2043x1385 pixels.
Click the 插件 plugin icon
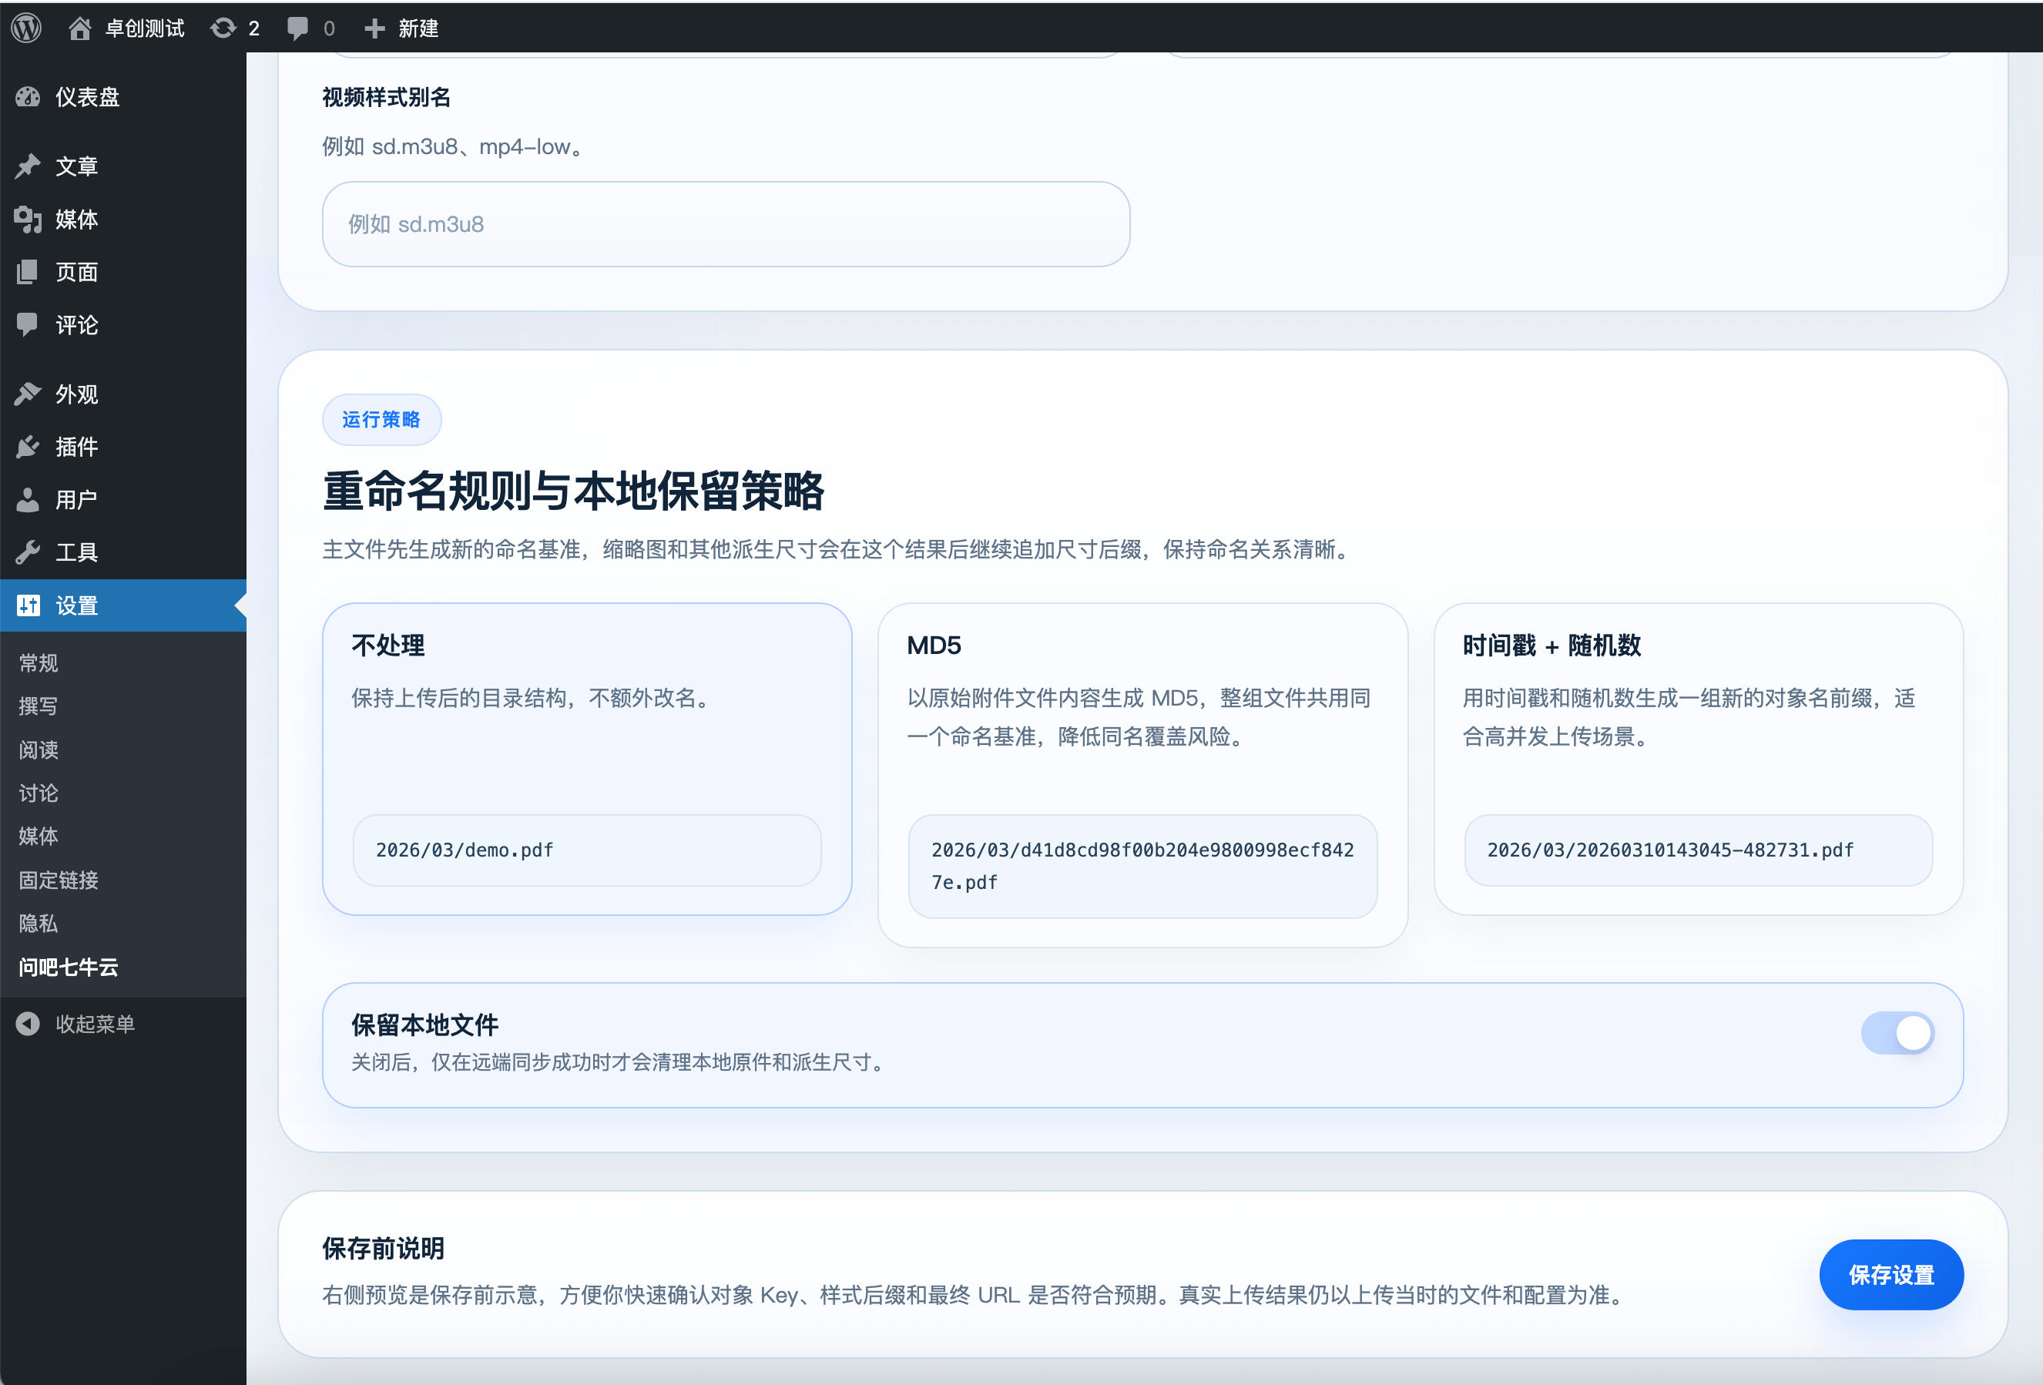tap(27, 447)
